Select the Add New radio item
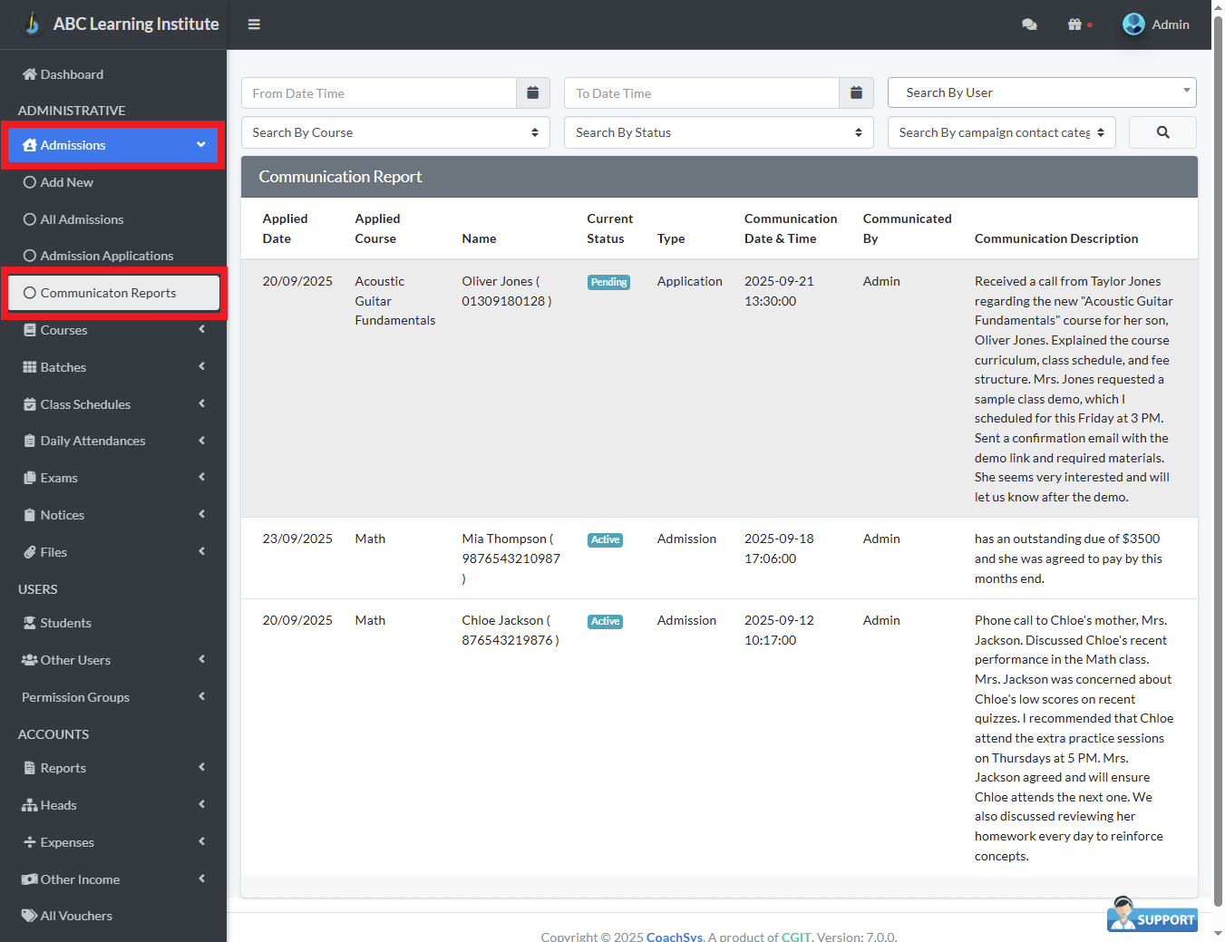The width and height of the screenshot is (1225, 942). (x=66, y=182)
